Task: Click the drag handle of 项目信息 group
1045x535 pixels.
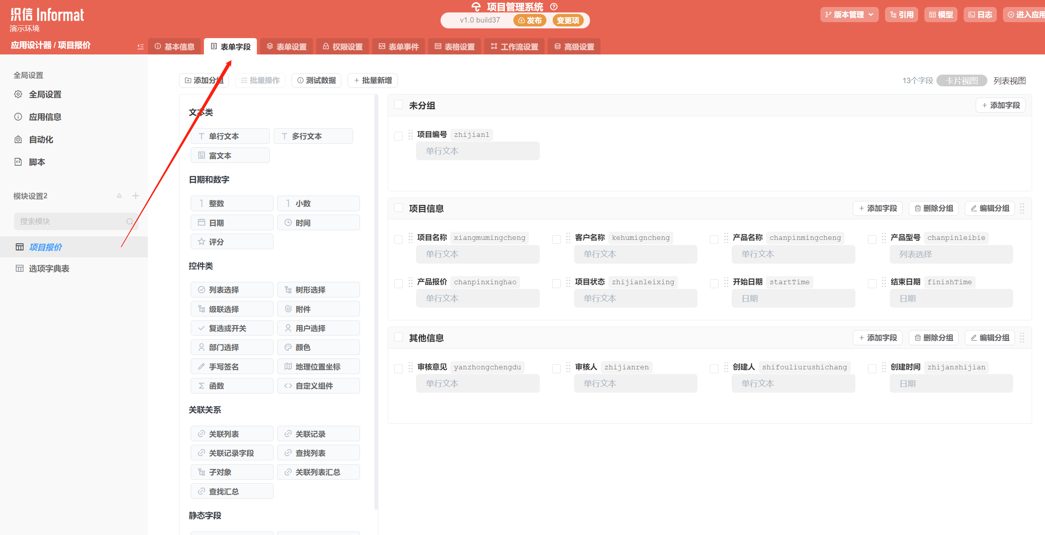Action: [x=1022, y=208]
